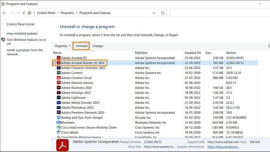Screen dimensions: 270x152
Task: Select the Adobe Photoshop 2022 row name
Action: tap(77, 108)
